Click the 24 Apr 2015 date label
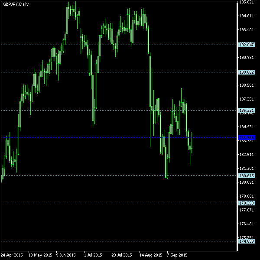This screenshot has width=260, height=260. click(x=12, y=255)
